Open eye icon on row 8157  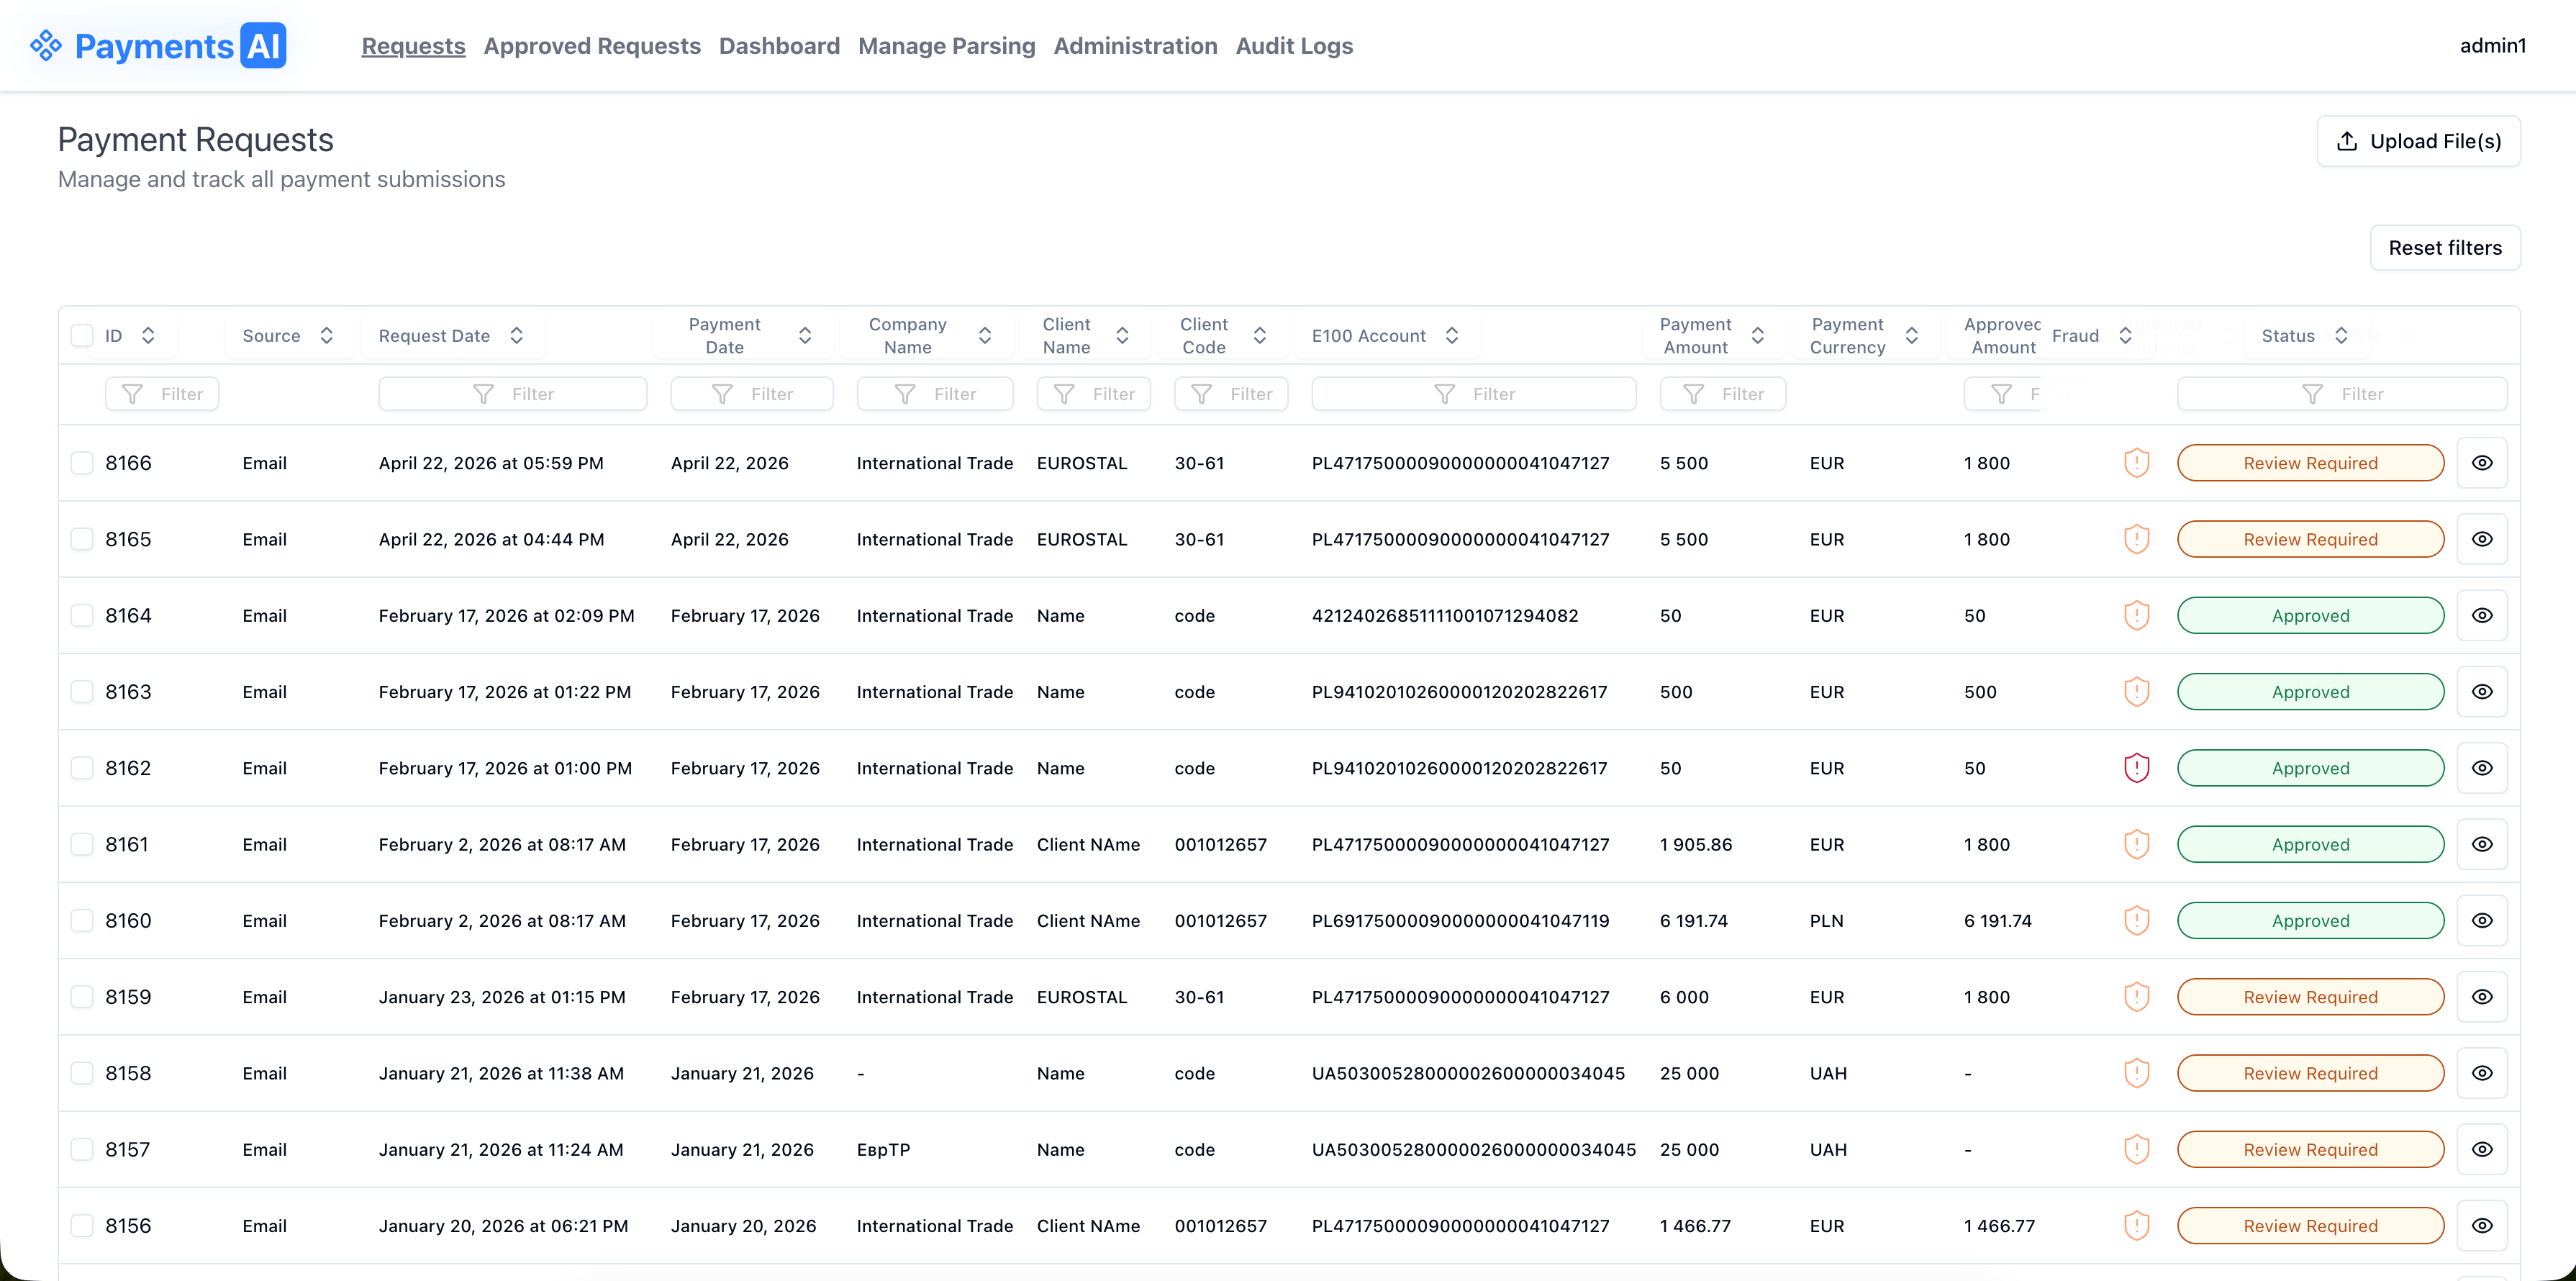point(2482,1150)
